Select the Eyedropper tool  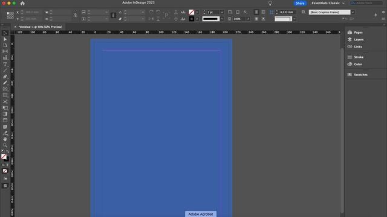[x=5, y=133]
